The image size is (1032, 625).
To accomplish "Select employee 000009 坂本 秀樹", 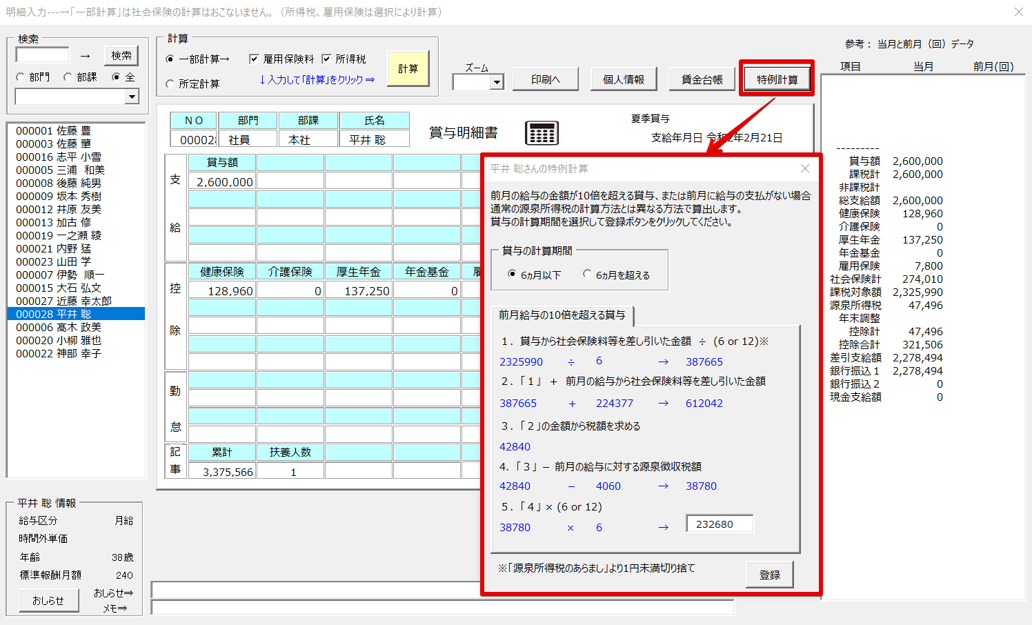I will click(76, 197).
